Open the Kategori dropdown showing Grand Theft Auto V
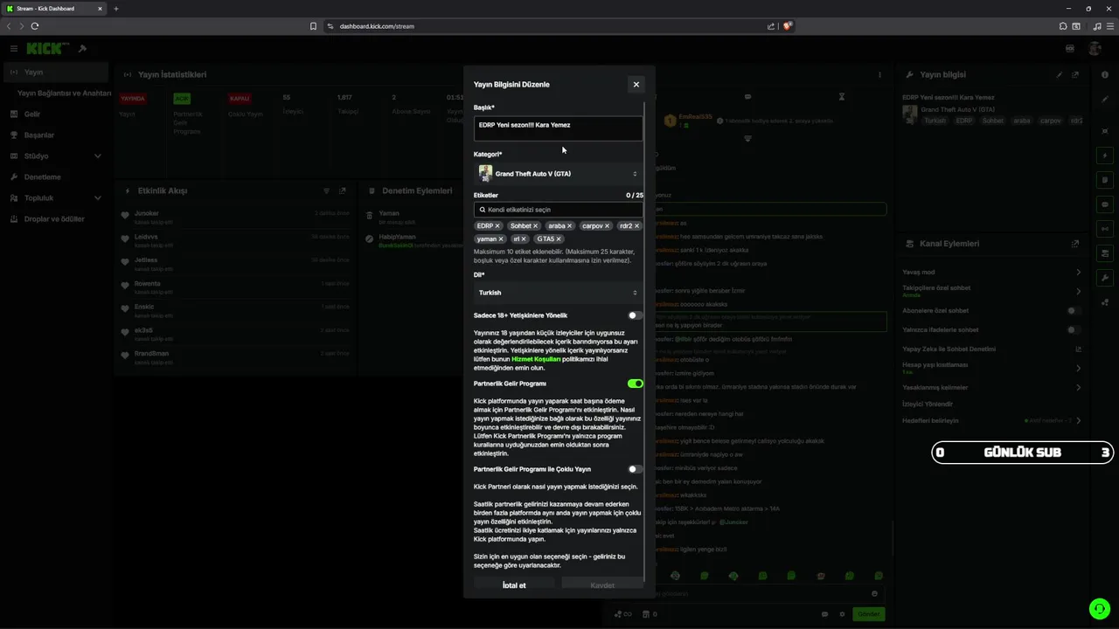The image size is (1119, 629). (558, 174)
